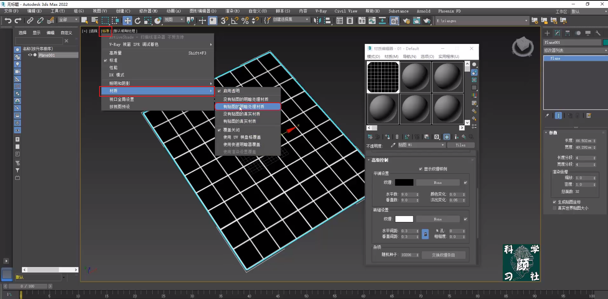Switch to the Create command panel tab
The width and height of the screenshot is (608, 299).
pos(547,33)
